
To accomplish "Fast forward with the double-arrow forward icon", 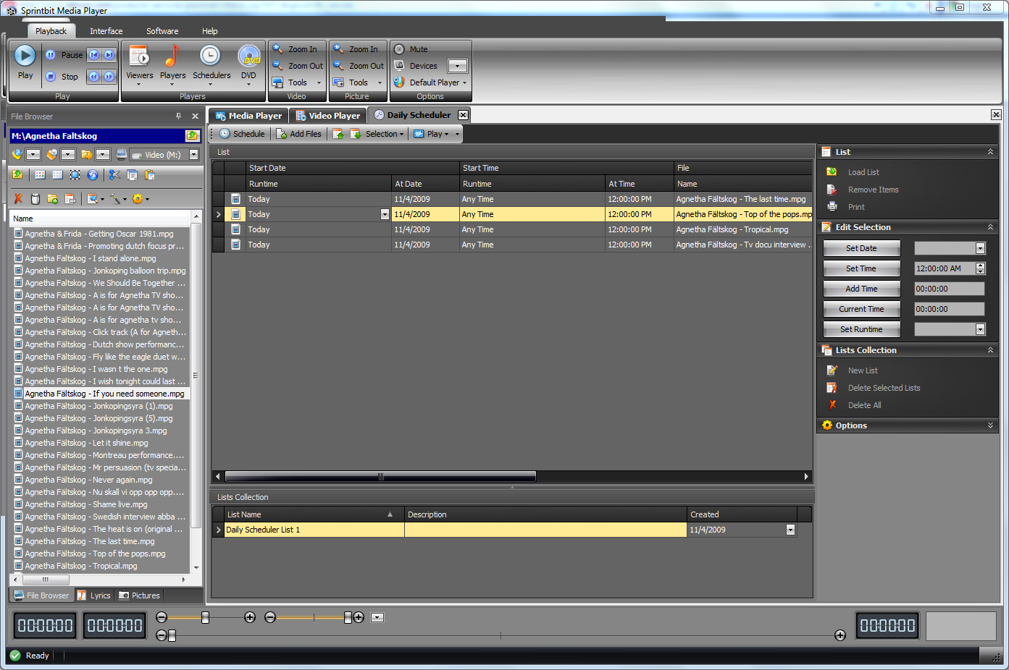I will [x=109, y=77].
